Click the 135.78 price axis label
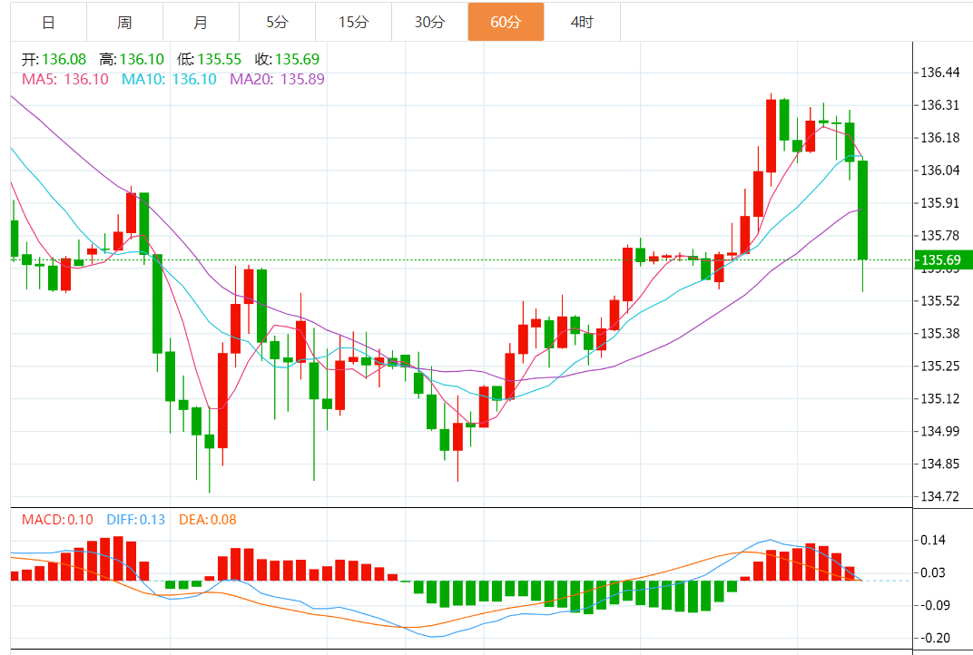Viewport: 973px width, 655px height. pyautogui.click(x=940, y=236)
